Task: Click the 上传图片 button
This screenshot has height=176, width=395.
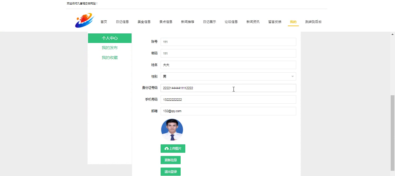Action: 173,148
